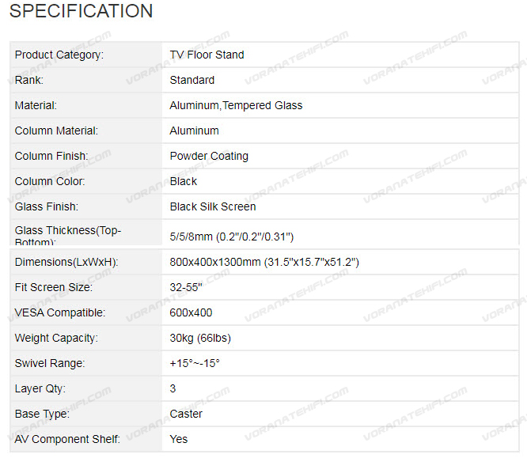Select the 30kg (66lbs) weight capacity value
Viewport: 527px width, 458px height.
point(200,338)
